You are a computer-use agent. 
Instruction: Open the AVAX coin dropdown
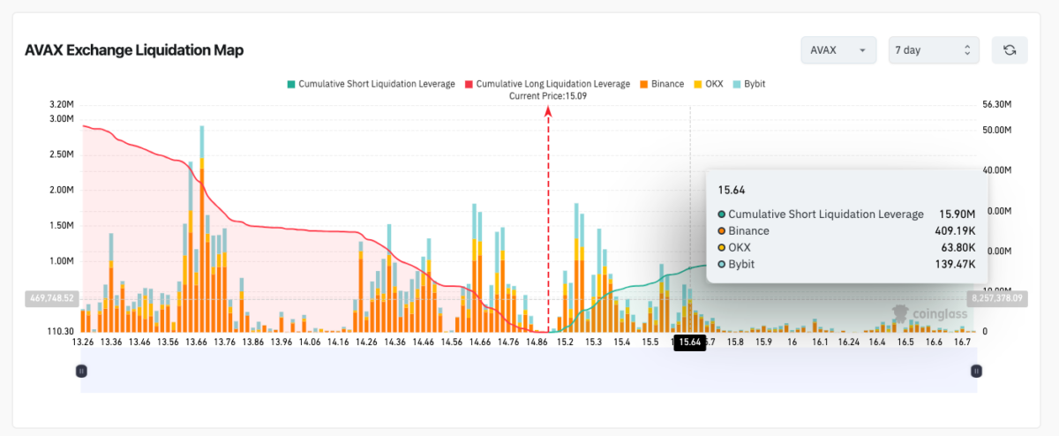pos(837,50)
